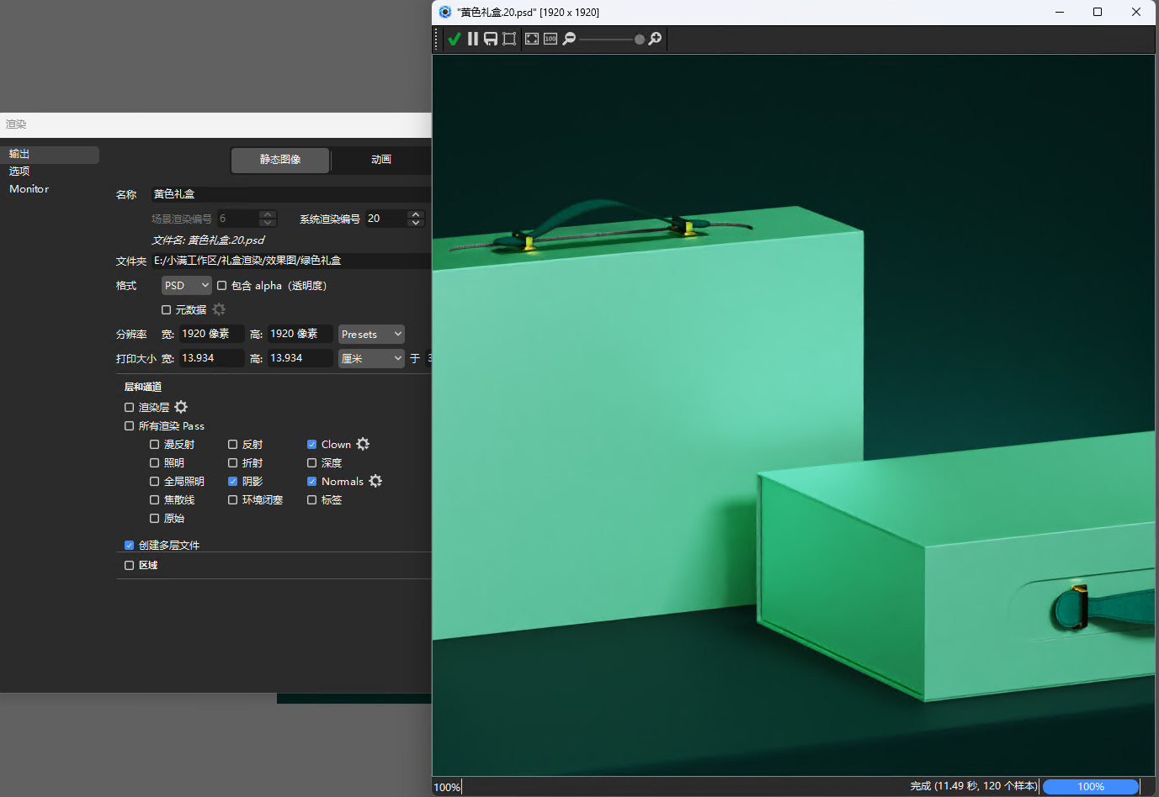Image resolution: width=1159 pixels, height=797 pixels.
Task: Open settings gear next to Clown pass
Action: 363,444
